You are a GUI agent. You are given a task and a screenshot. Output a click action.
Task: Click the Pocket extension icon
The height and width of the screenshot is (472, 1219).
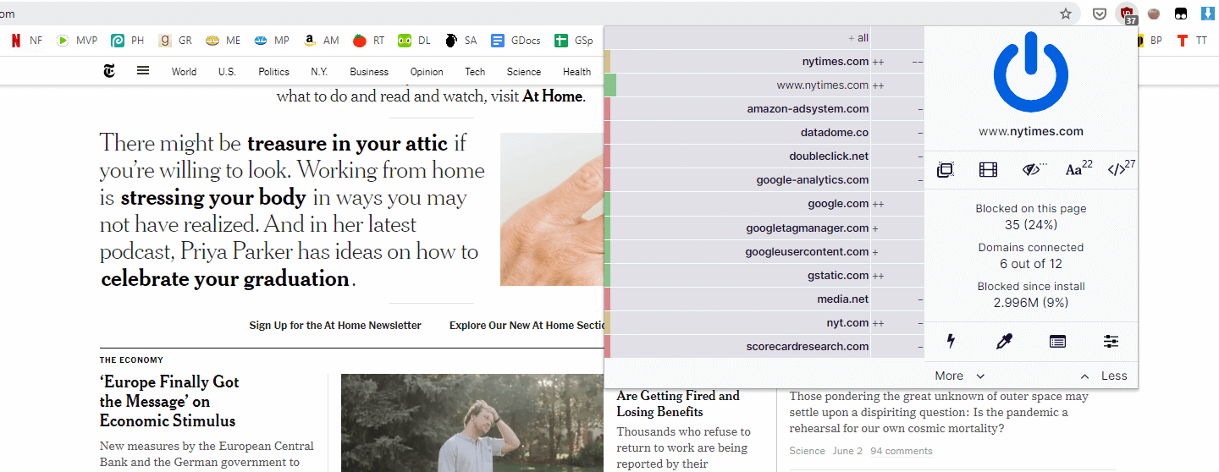(1099, 14)
